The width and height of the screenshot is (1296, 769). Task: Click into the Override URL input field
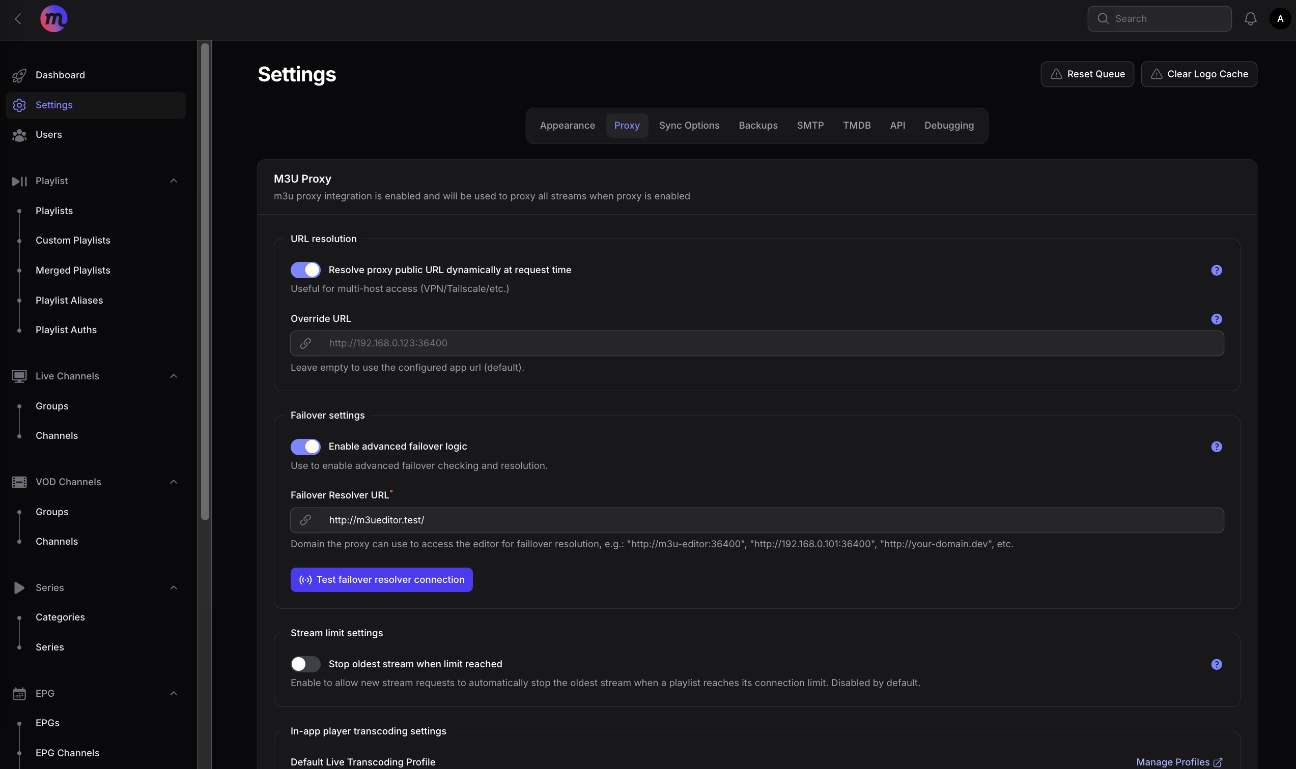point(771,344)
